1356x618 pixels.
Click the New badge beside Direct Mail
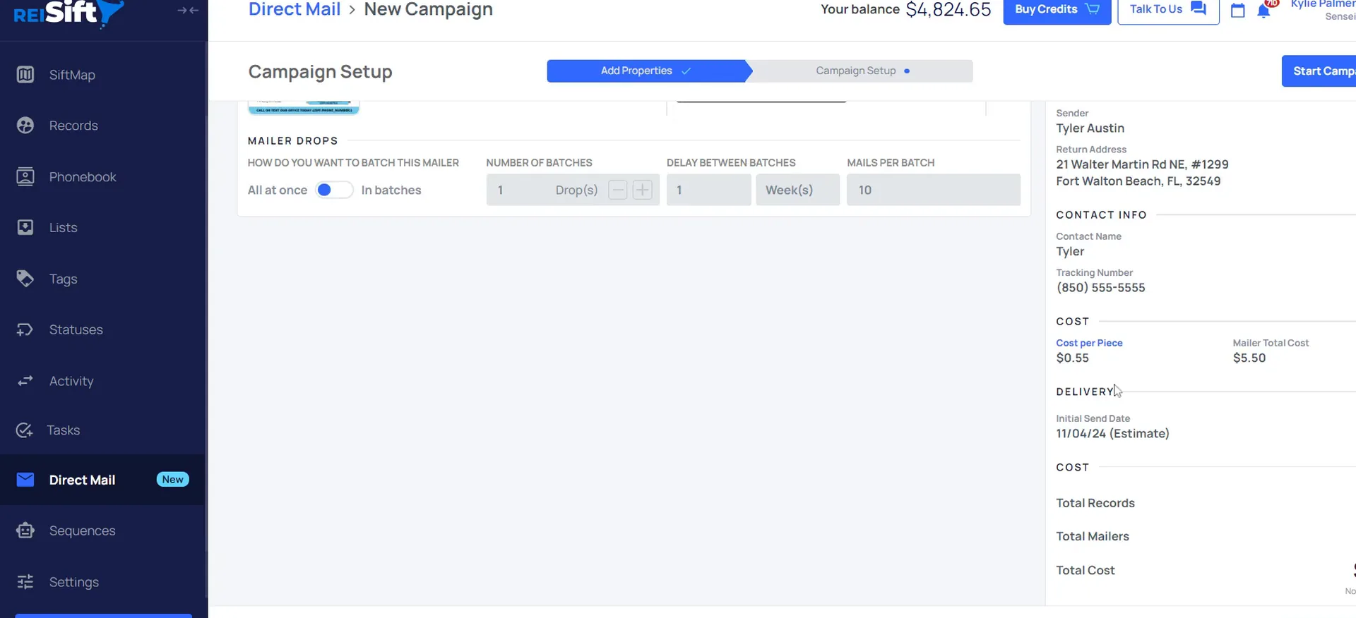click(x=172, y=480)
